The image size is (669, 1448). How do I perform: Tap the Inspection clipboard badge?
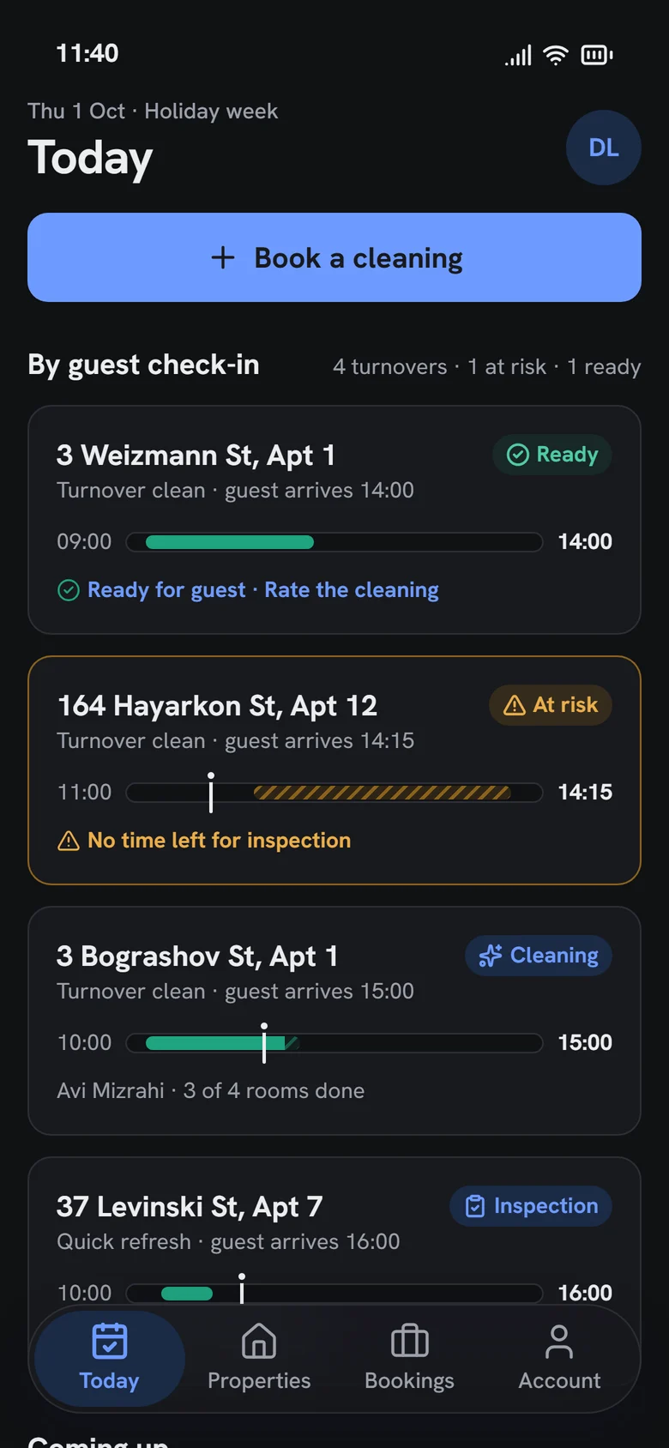531,1206
